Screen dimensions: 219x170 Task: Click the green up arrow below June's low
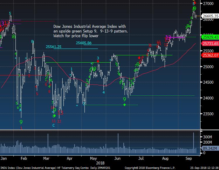(125, 104)
